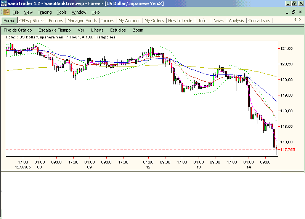Open the My Account tab

tap(129, 21)
